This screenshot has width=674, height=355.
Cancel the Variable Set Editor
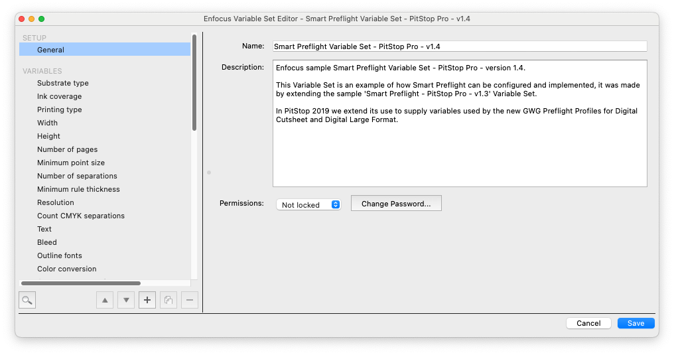click(588, 323)
